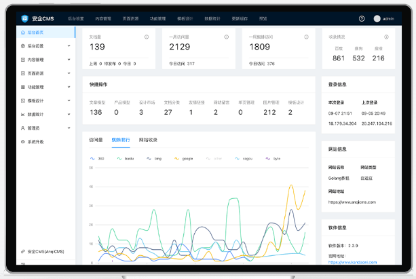Open the 产品模型 quick action

122,103
